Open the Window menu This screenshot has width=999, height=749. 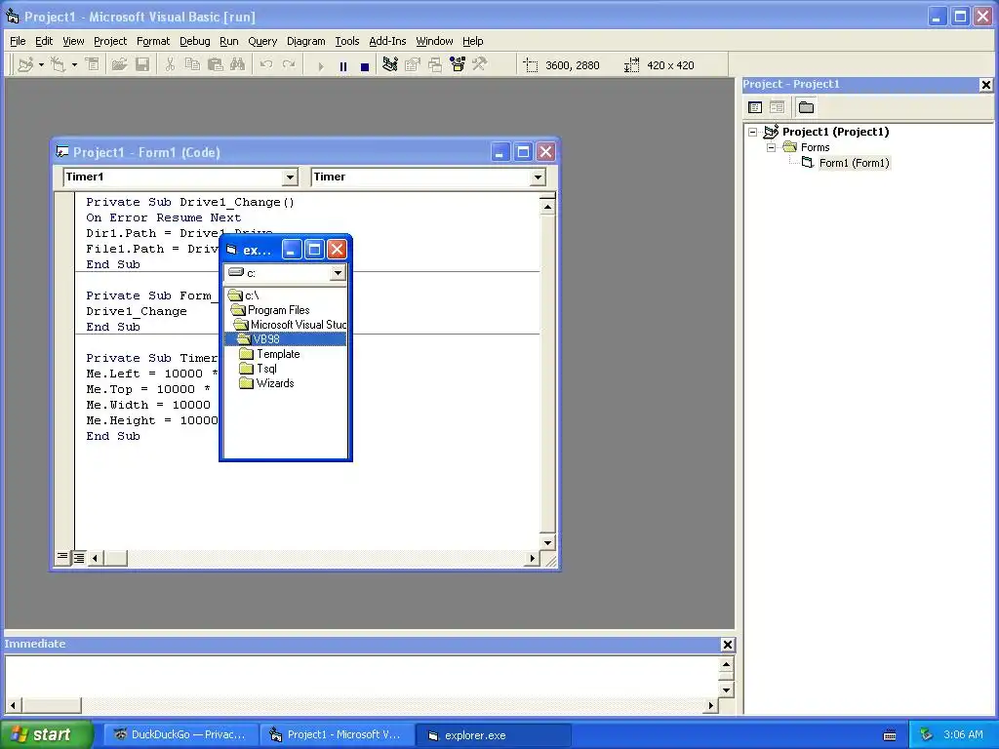click(434, 41)
